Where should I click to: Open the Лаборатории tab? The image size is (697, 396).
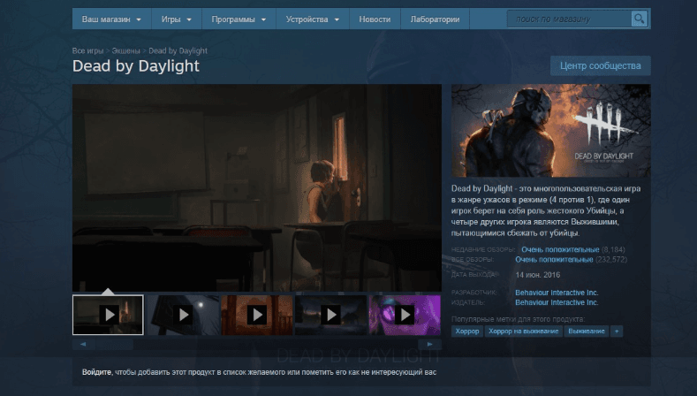pyautogui.click(x=435, y=19)
